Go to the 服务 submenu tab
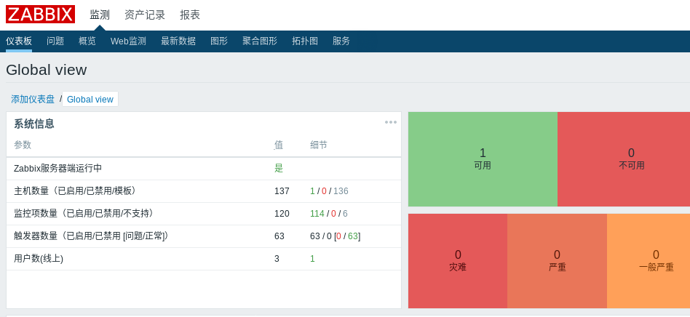The image size is (690, 317). coord(341,41)
